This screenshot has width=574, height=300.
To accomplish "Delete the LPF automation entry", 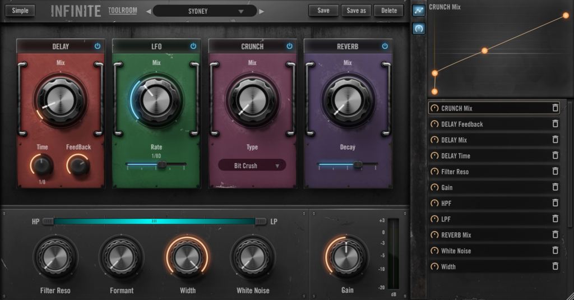I will click(x=556, y=219).
